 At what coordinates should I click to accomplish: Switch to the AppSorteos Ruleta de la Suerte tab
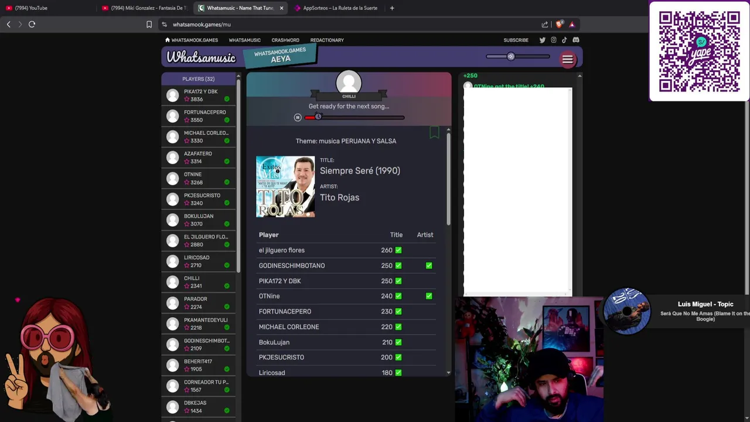(x=336, y=8)
